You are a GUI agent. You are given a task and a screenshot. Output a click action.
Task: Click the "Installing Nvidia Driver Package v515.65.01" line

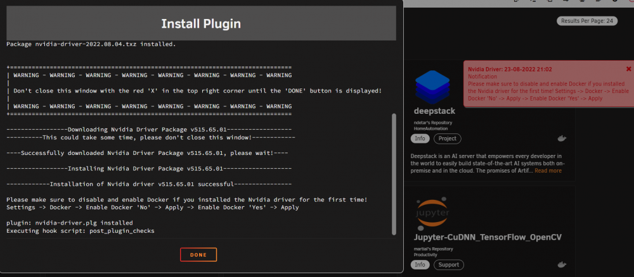[x=149, y=168]
